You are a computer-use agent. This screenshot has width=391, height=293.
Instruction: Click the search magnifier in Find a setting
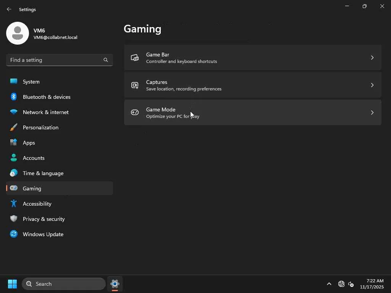[x=106, y=60]
